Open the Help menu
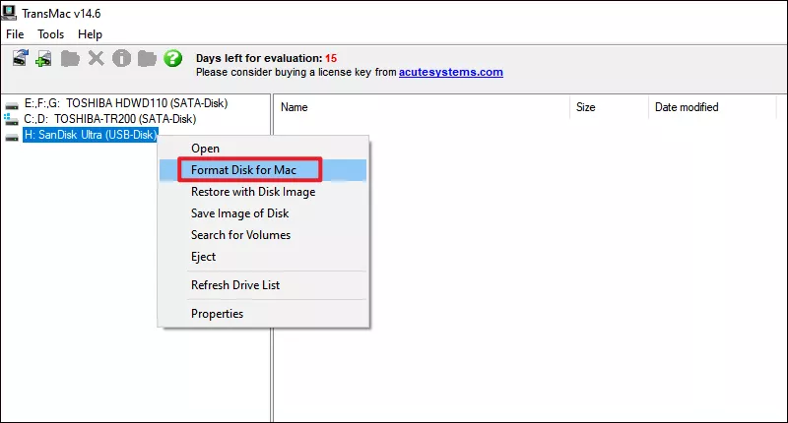The image size is (788, 423). [90, 34]
